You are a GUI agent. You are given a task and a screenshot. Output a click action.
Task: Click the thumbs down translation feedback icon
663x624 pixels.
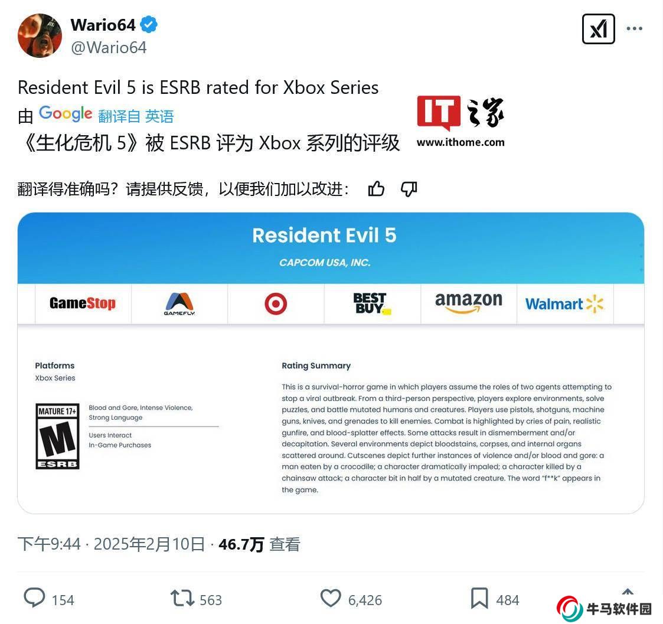pos(409,188)
